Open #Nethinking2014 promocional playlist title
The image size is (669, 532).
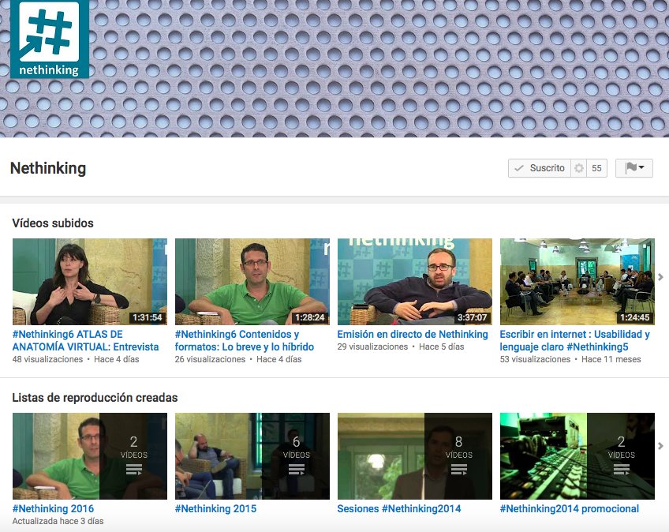point(570,508)
